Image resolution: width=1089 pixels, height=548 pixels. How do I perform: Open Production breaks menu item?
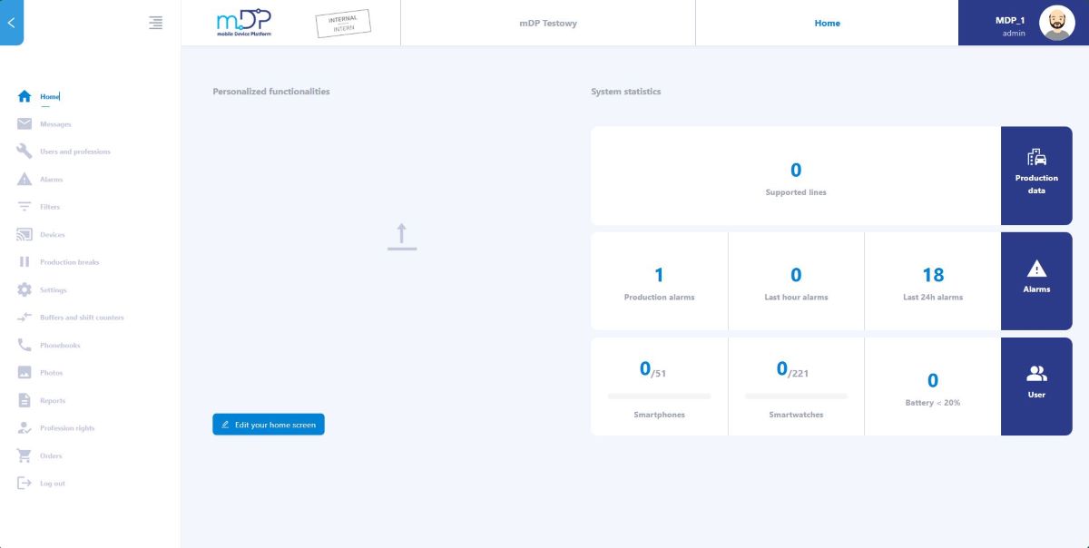click(x=70, y=262)
